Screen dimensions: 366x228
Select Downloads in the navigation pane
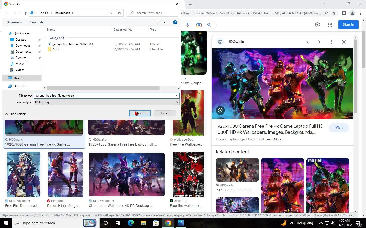point(23,46)
